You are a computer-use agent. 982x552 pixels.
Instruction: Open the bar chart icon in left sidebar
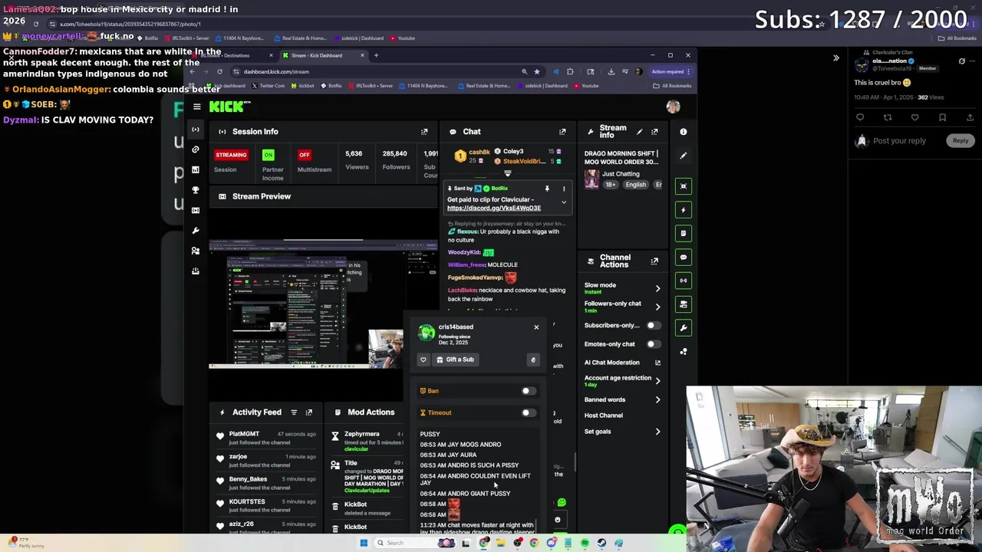196,169
